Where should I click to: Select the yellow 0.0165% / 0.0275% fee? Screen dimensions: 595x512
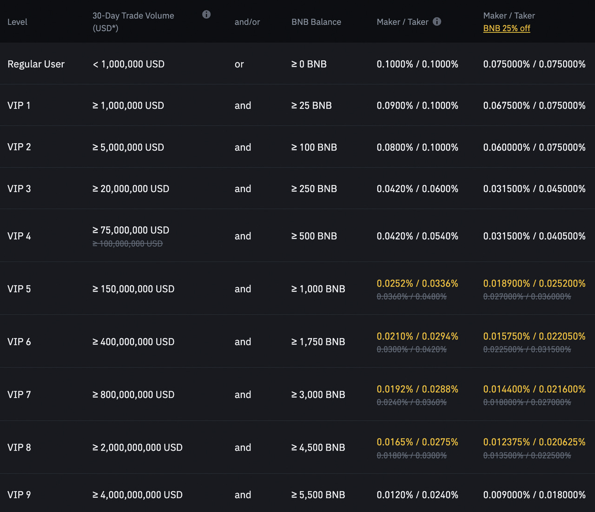pyautogui.click(x=417, y=442)
